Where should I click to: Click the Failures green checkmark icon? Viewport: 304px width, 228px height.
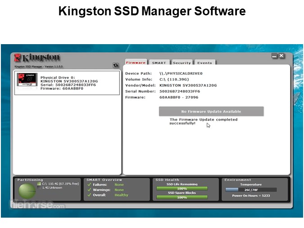(89, 184)
